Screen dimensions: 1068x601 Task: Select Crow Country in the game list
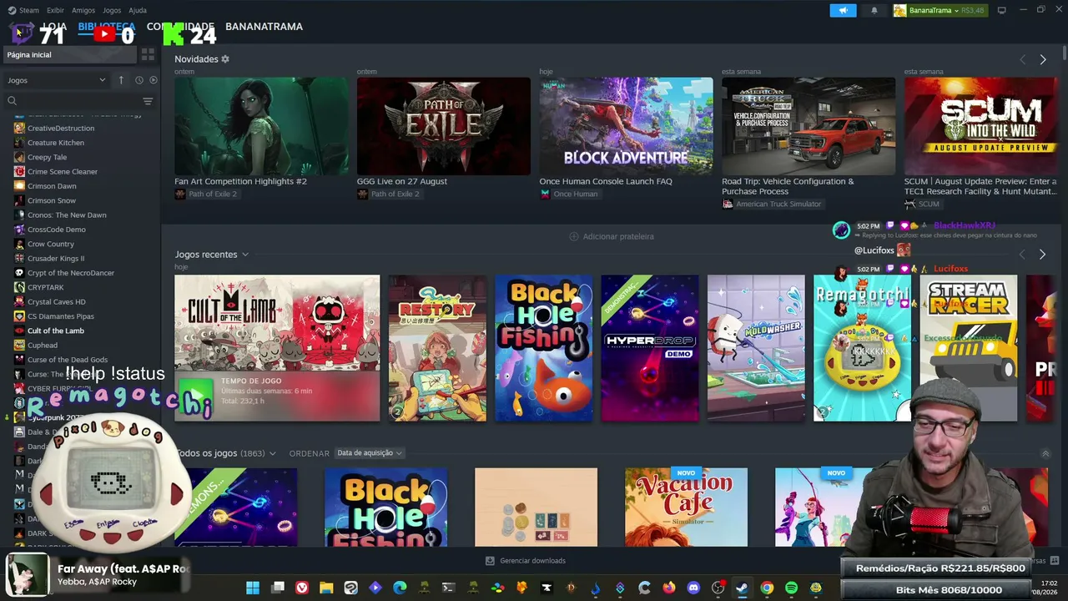[x=51, y=244]
